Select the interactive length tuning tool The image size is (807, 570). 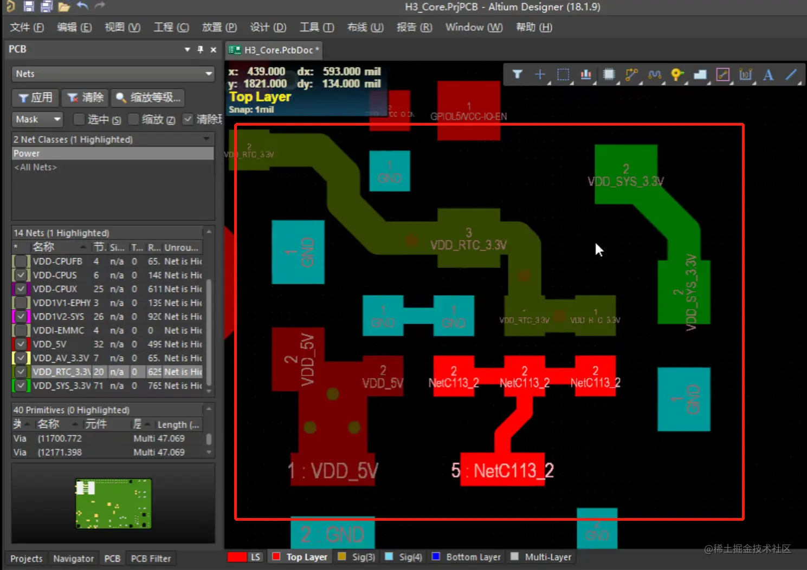point(655,75)
